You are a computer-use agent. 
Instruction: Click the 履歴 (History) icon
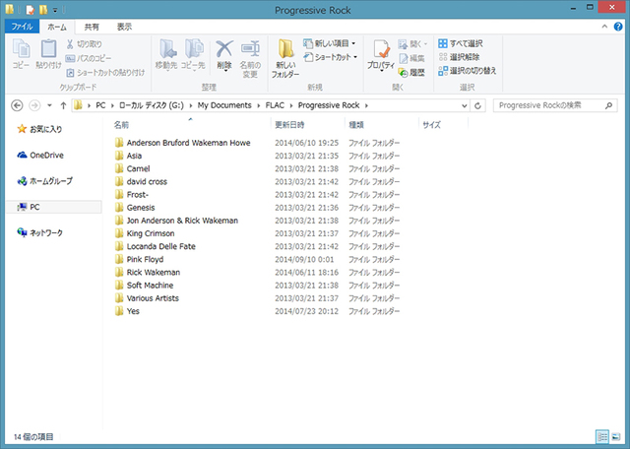(411, 73)
